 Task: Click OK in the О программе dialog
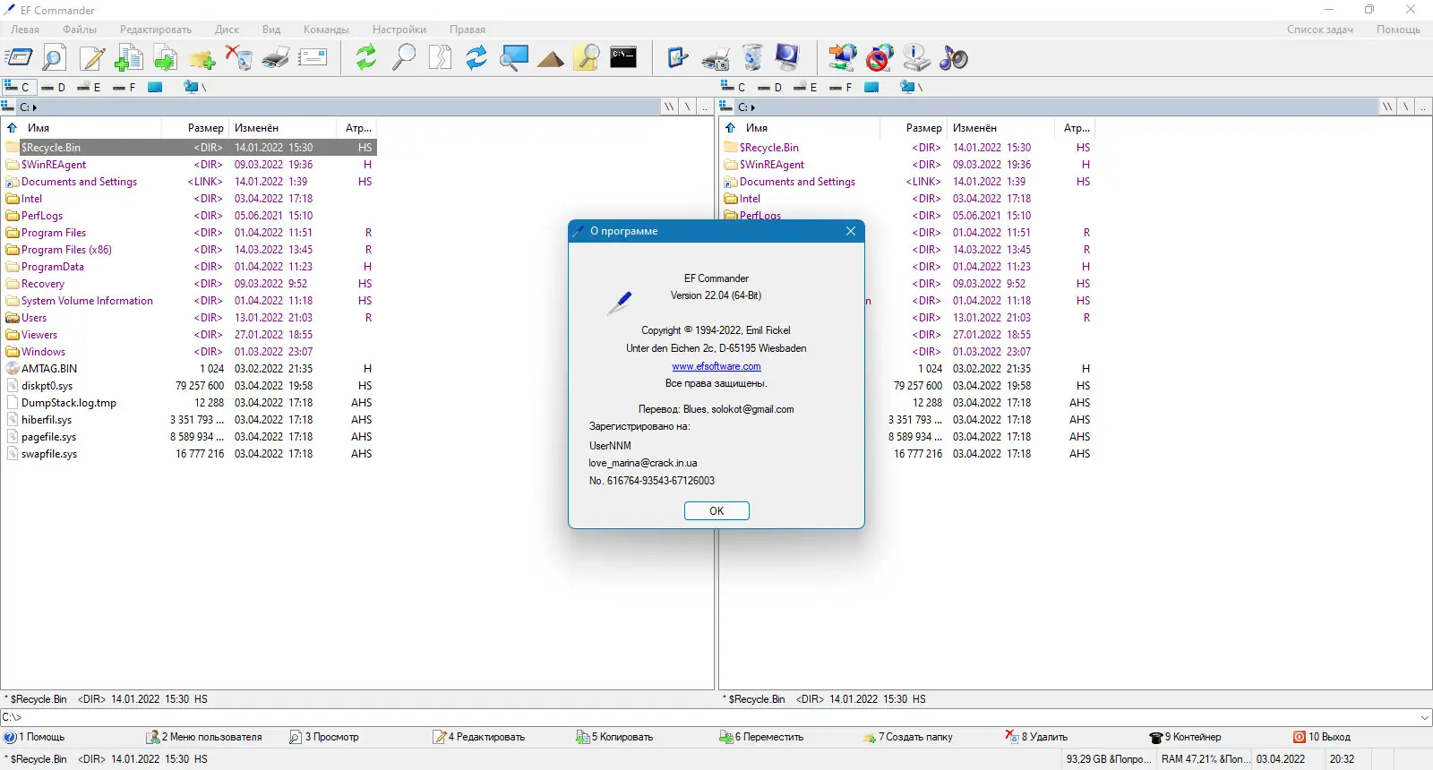coord(716,511)
